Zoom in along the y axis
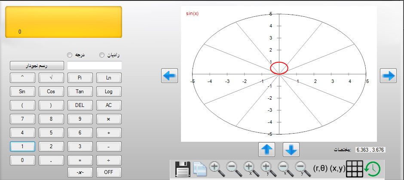The width and height of the screenshot is (404, 180). 268,169
